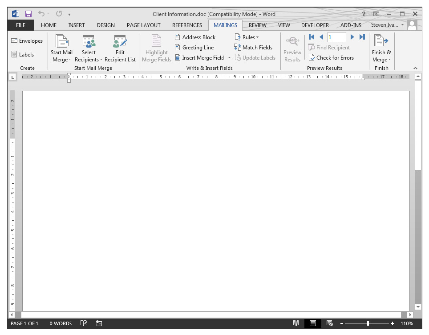Open the FILE tab
Image resolution: width=429 pixels, height=335 pixels.
[x=20, y=25]
